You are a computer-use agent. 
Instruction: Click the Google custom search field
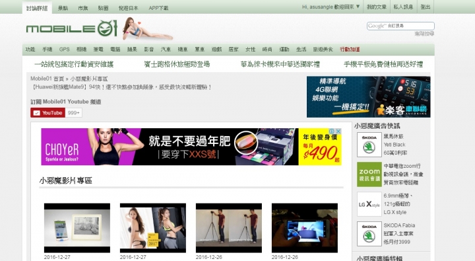coord(400,26)
